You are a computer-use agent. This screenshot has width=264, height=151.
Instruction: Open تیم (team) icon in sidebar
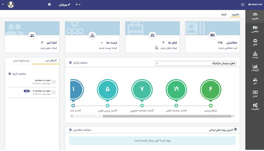click(x=255, y=81)
